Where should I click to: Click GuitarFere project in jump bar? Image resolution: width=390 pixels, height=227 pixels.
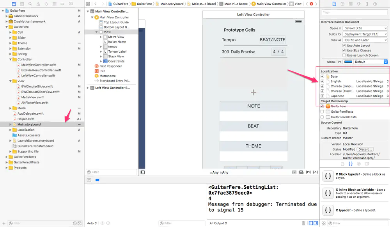[119, 4]
